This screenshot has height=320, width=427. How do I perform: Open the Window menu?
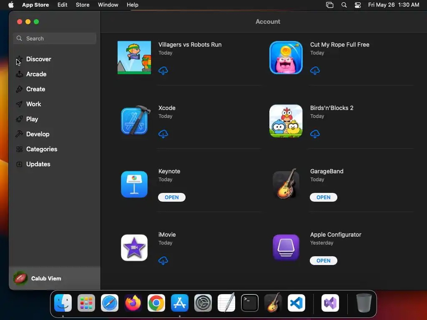[108, 5]
